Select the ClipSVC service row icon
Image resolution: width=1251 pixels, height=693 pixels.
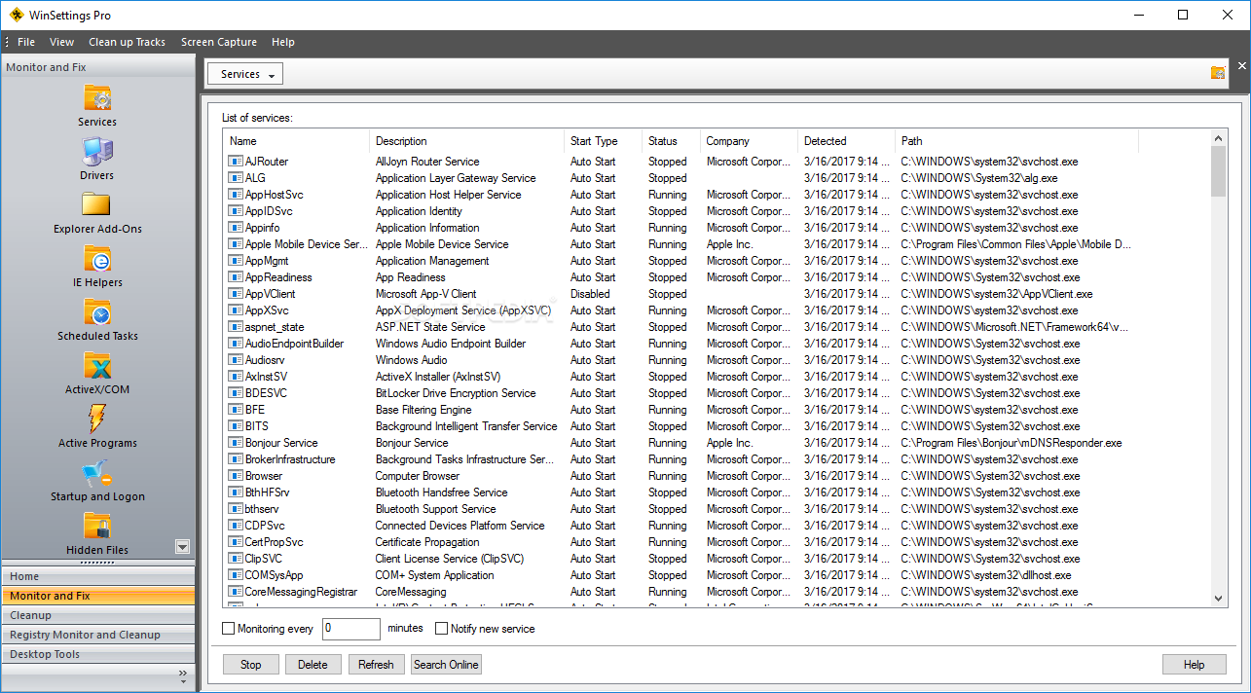(236, 559)
